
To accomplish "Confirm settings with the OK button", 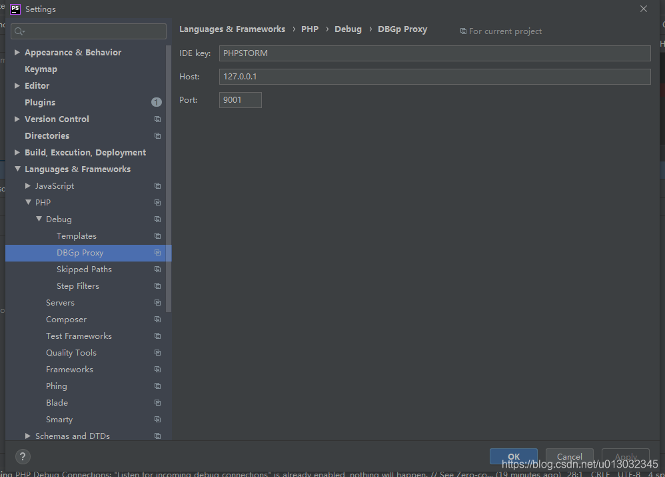I will tap(514, 456).
